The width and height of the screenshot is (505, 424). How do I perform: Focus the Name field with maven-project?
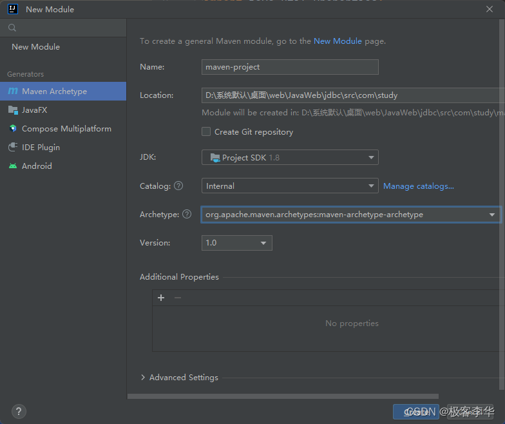coord(290,67)
